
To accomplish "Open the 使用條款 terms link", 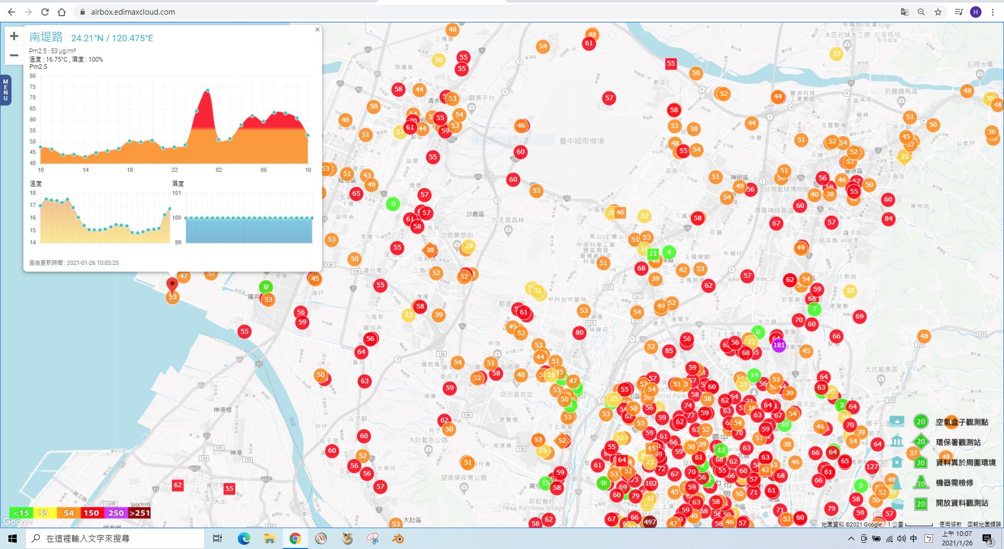I will 950,524.
